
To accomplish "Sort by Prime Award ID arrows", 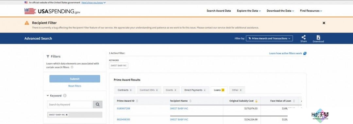I will click(137, 101).
